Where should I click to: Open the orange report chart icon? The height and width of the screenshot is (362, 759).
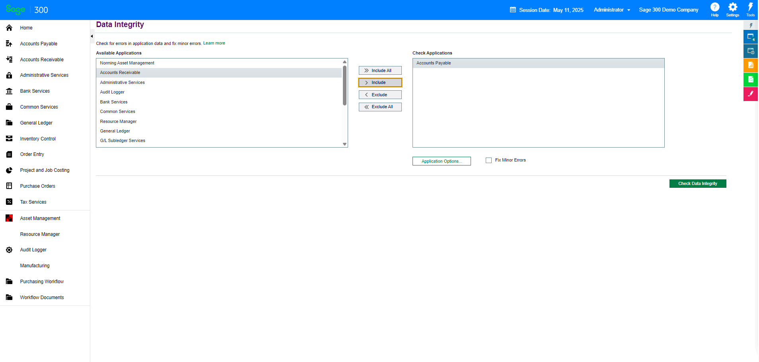(751, 66)
